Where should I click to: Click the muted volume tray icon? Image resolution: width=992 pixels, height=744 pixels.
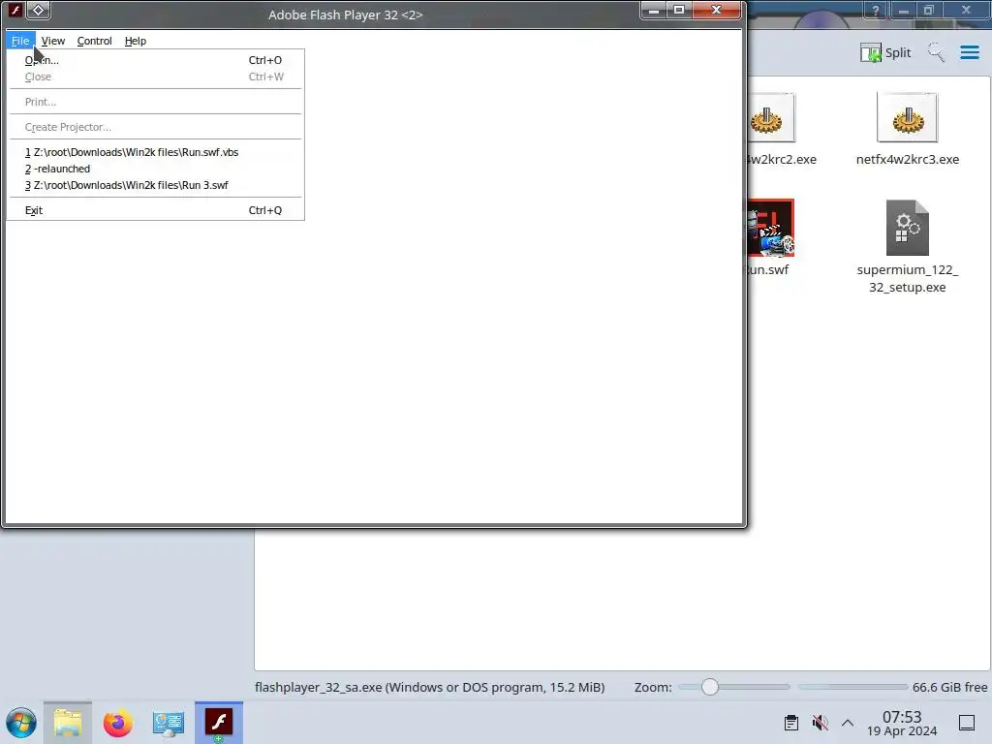point(820,723)
